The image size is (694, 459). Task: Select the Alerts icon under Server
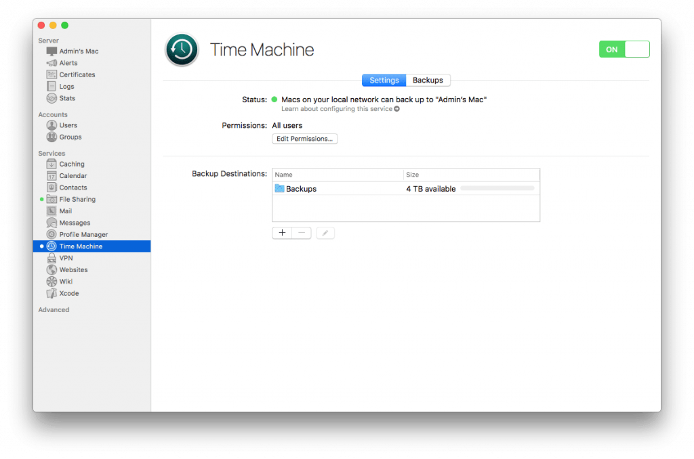tap(52, 62)
